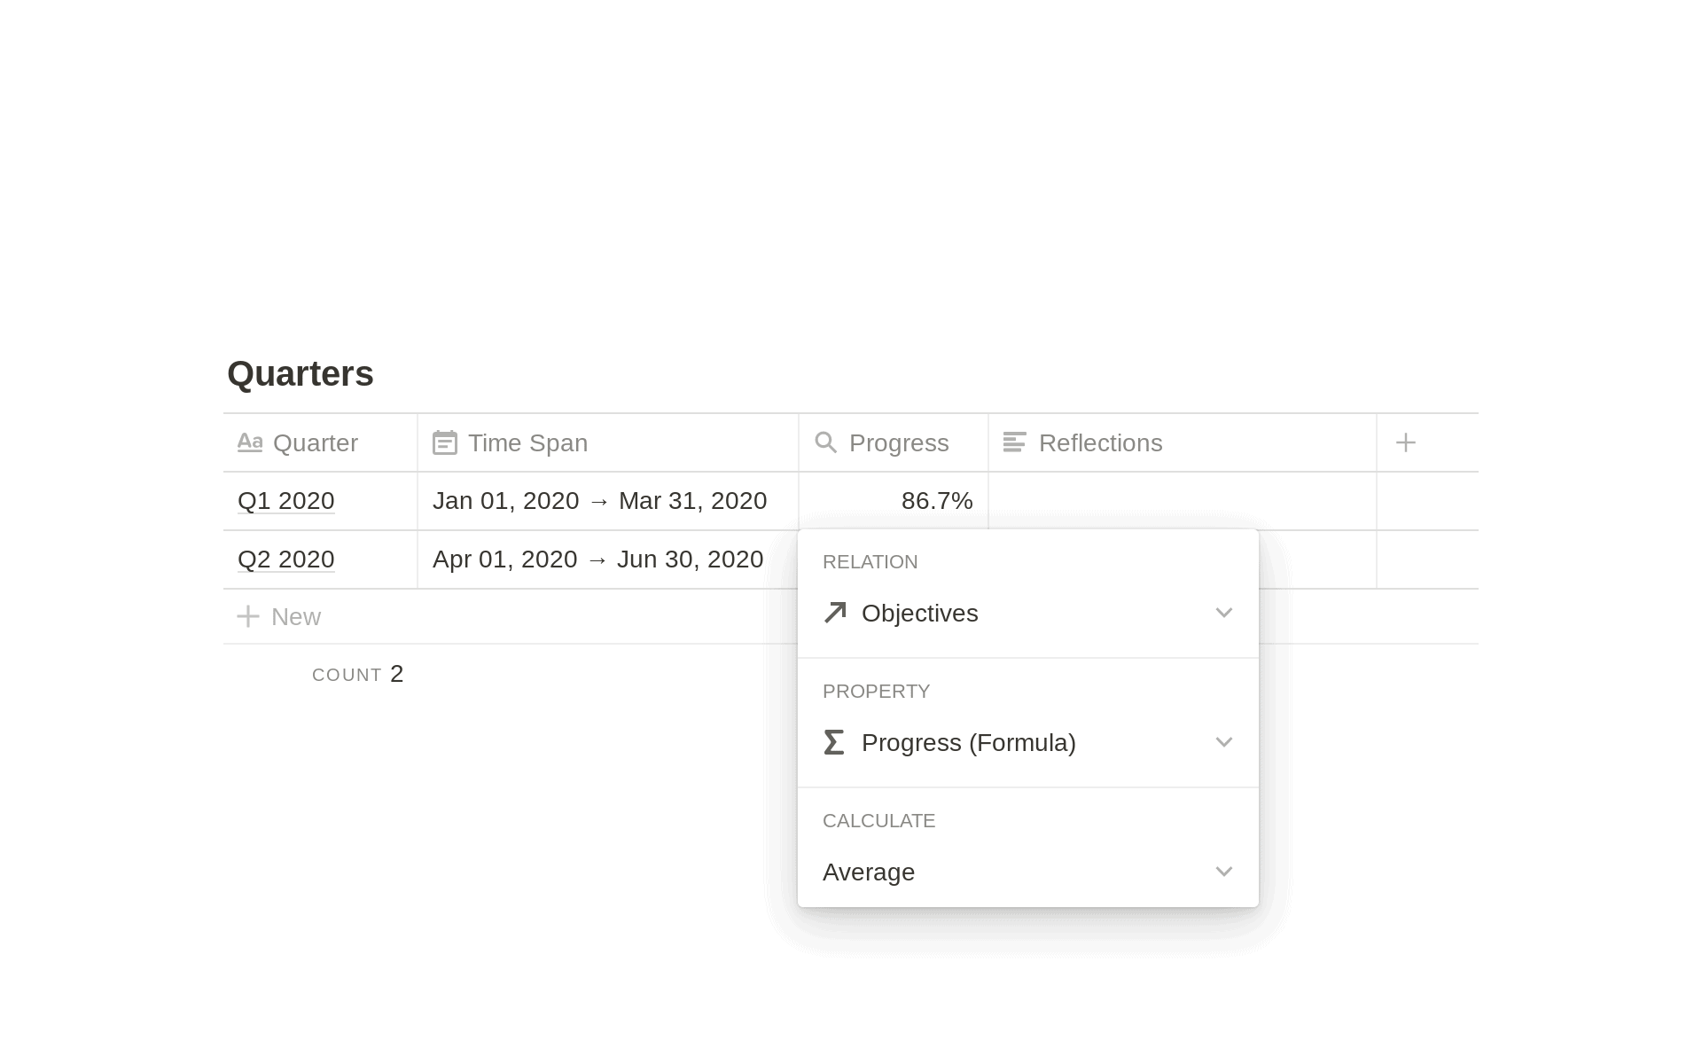Open the Average calculate dropdown
Image resolution: width=1702 pixels, height=1064 pixels.
pyautogui.click(x=1224, y=872)
